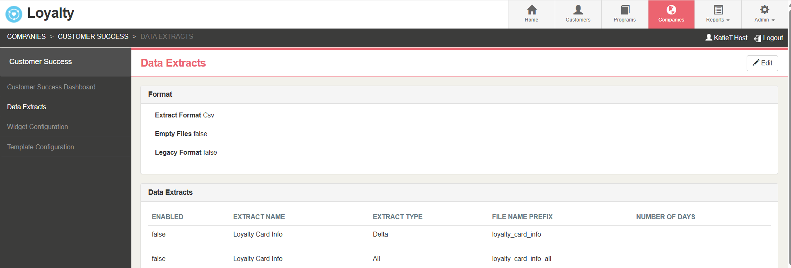
Task: Click the Admin gear icon
Action: pyautogui.click(x=764, y=10)
